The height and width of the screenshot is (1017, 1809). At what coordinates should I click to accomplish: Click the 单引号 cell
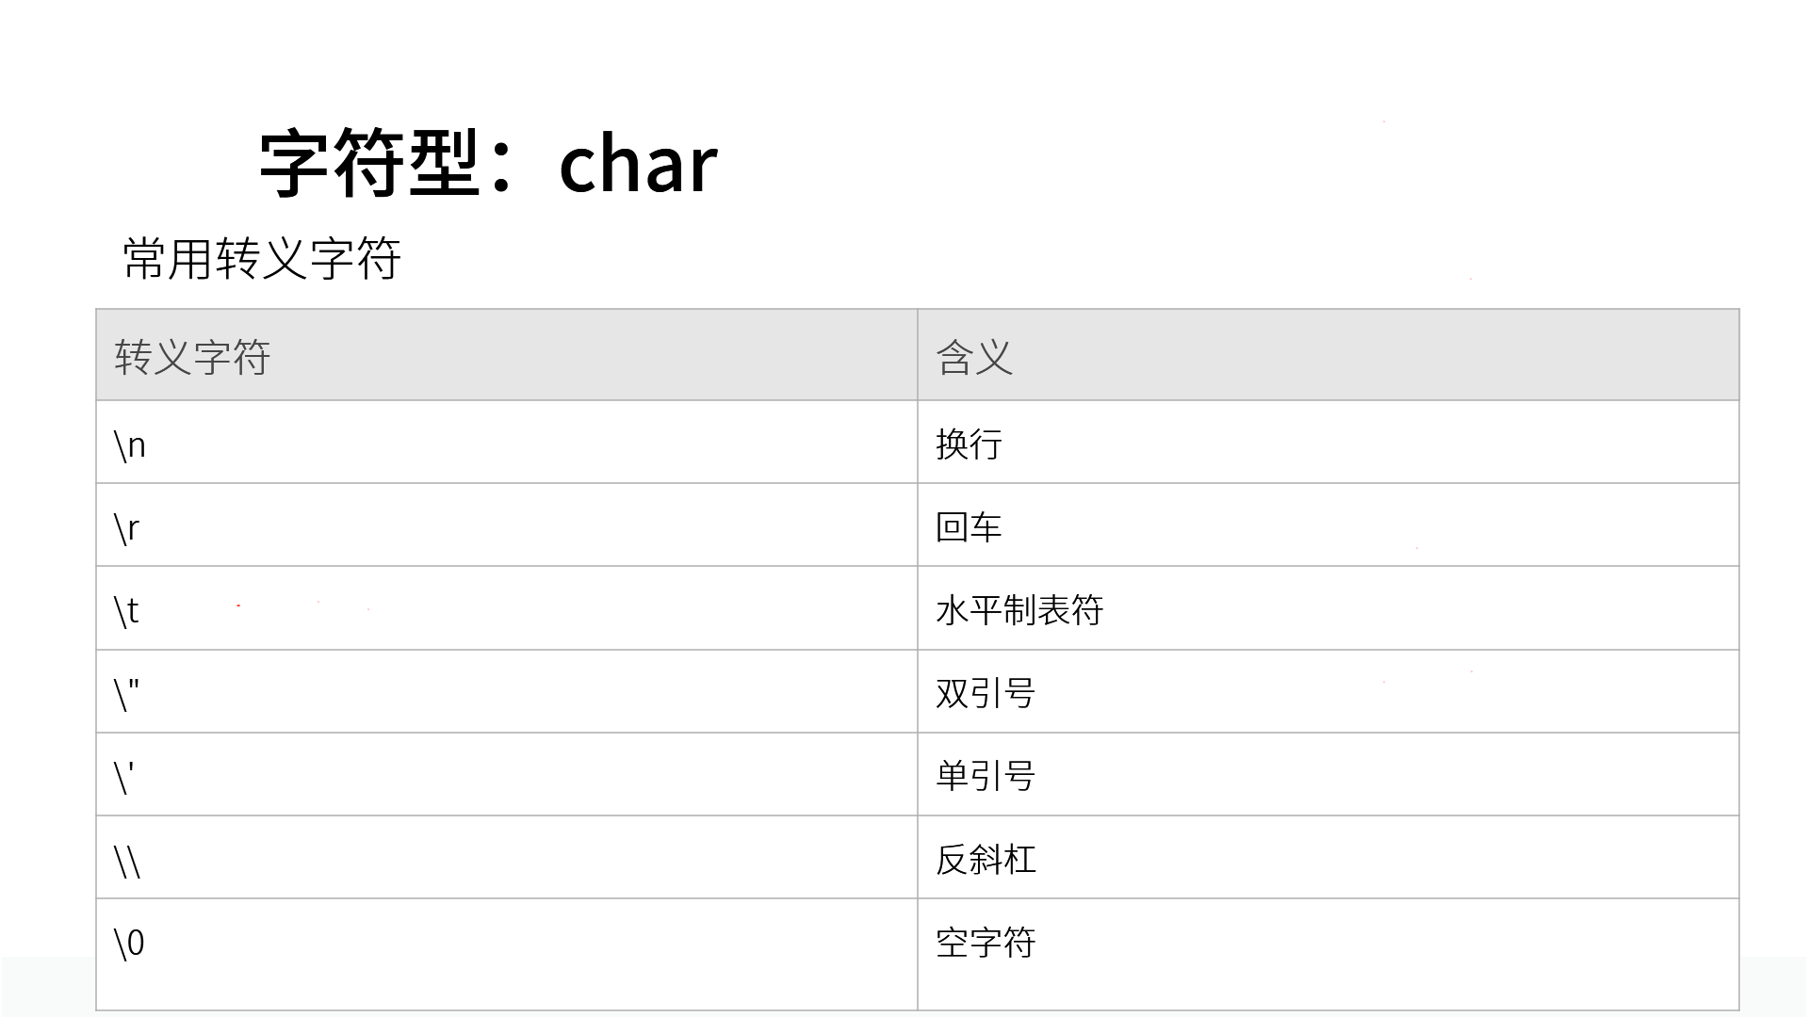(1328, 775)
